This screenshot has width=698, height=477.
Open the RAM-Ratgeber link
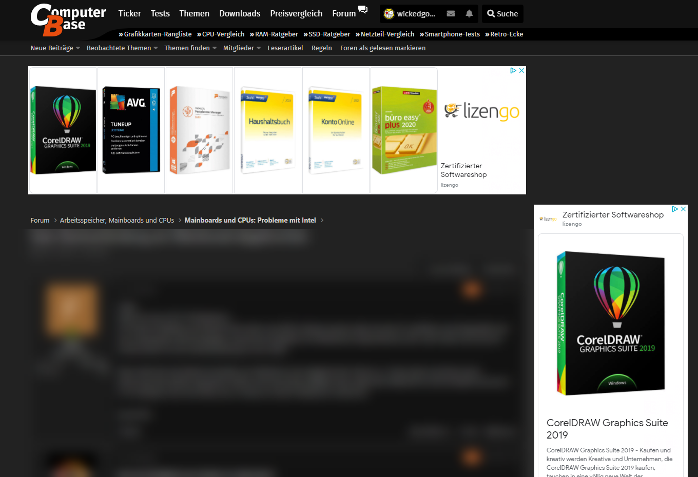tap(274, 34)
